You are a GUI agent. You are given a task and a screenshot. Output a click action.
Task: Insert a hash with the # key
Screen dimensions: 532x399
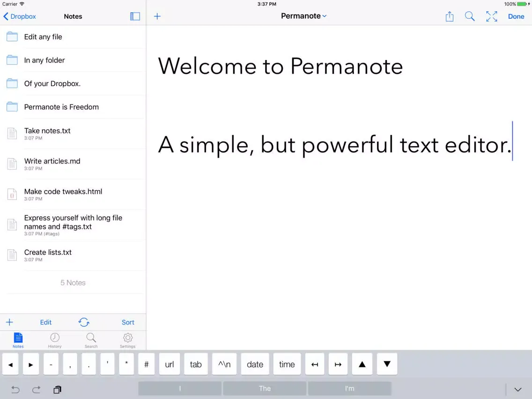[147, 364]
